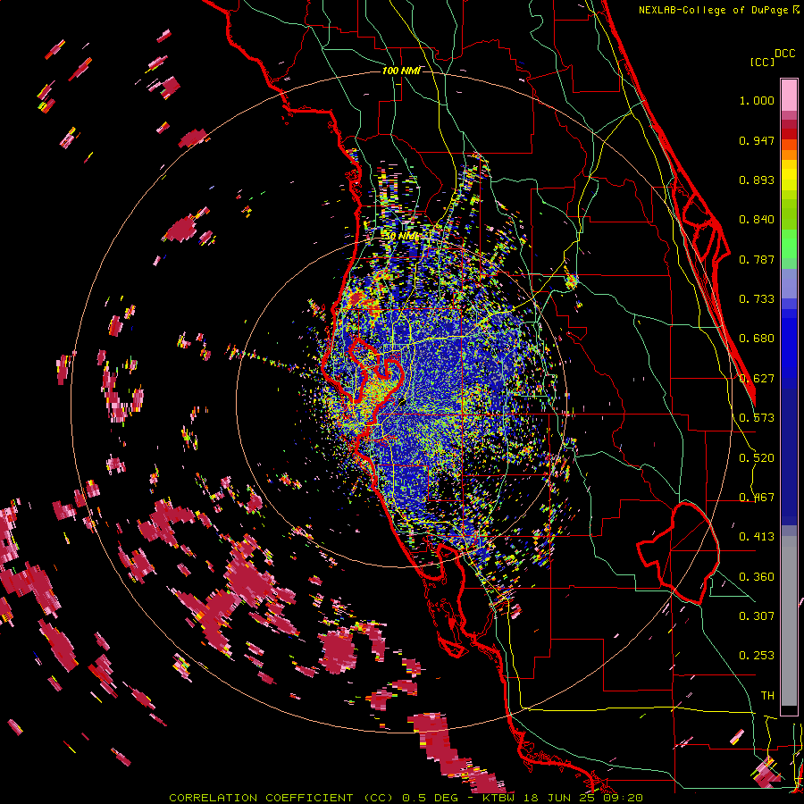Click the KTBW radar site identifier
804x804 pixels.
click(x=498, y=798)
